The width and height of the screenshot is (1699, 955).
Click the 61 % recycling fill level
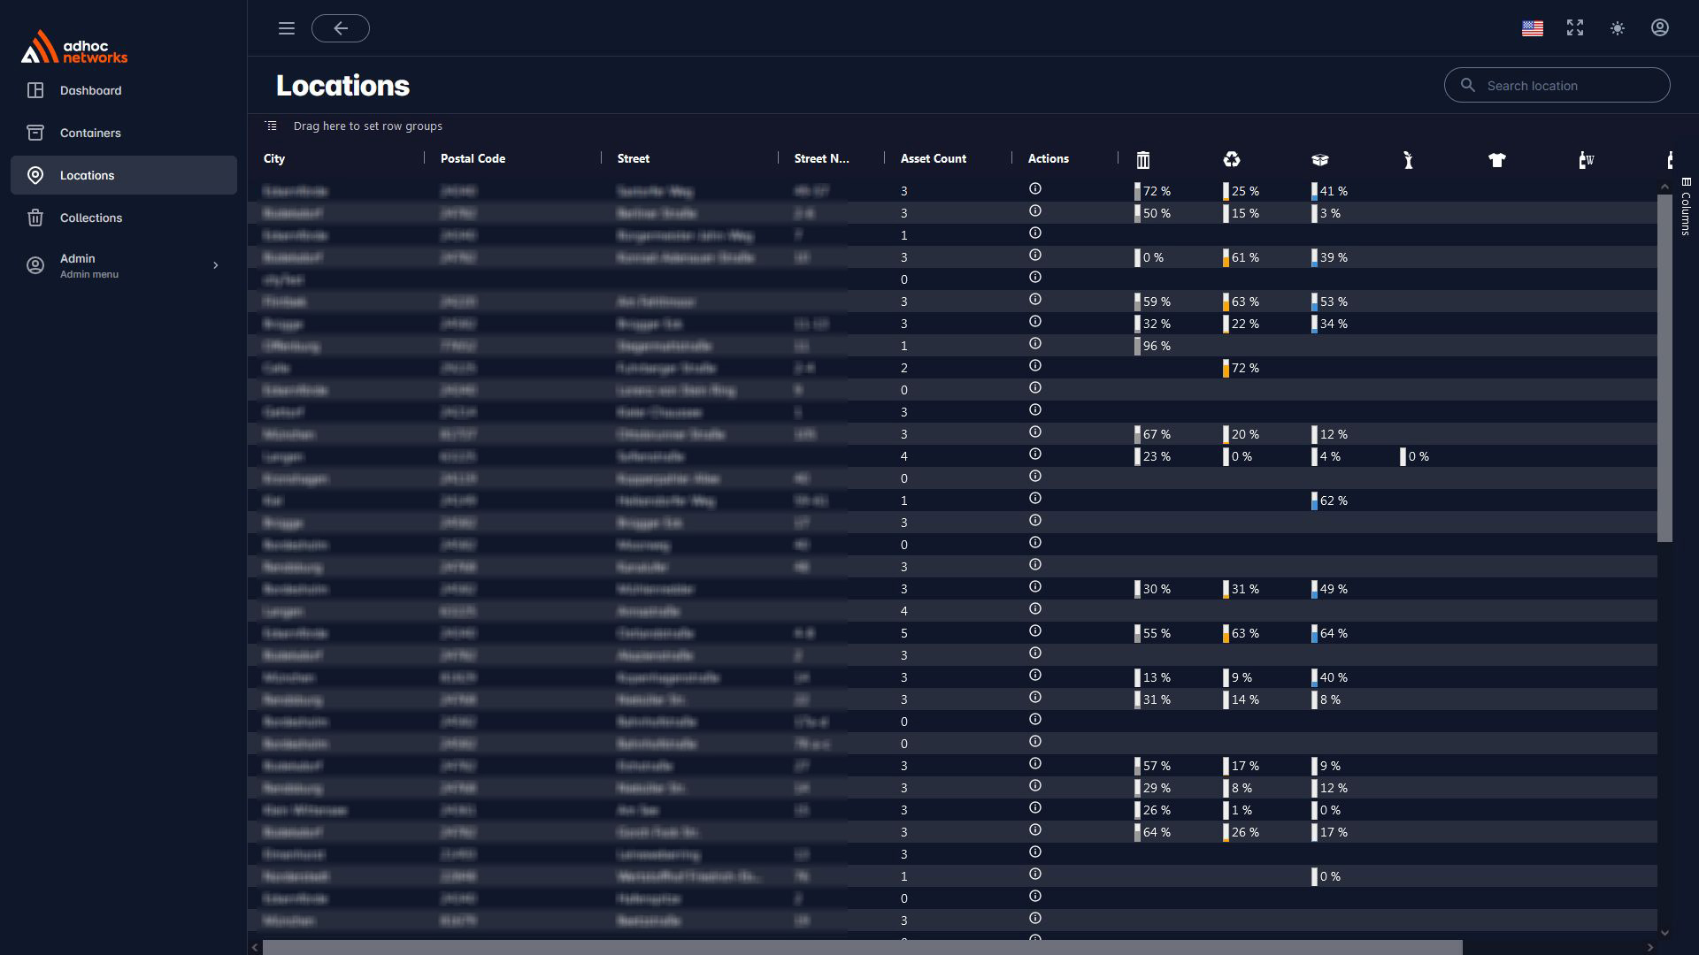[x=1242, y=257]
